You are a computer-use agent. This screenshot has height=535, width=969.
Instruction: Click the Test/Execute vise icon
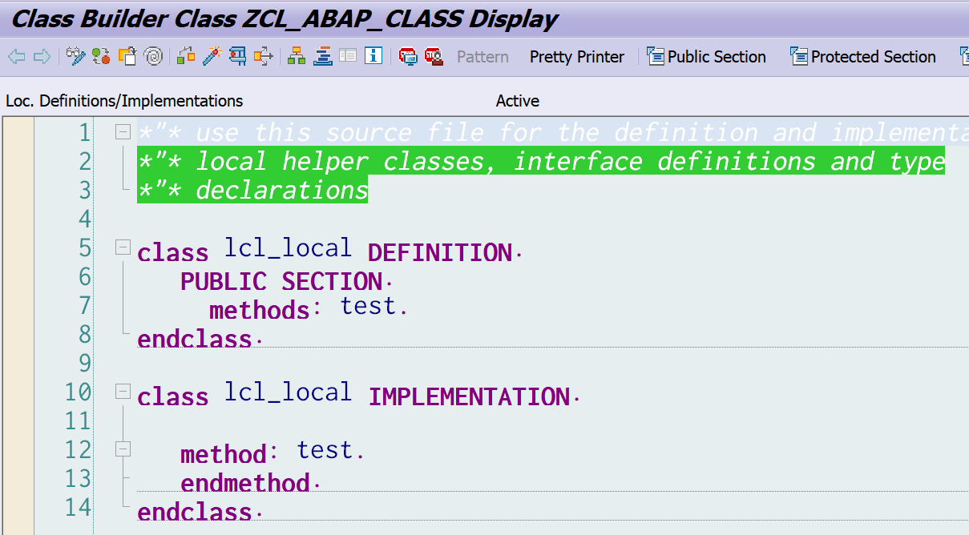tap(237, 56)
